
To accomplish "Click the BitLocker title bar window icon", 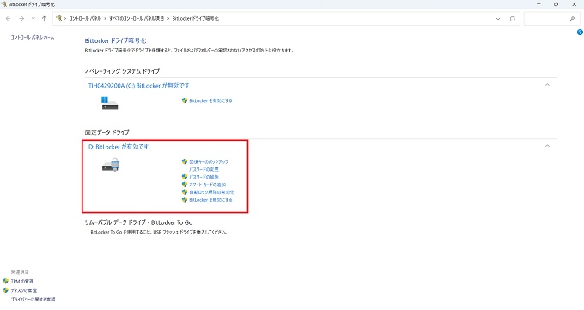I will [4, 4].
